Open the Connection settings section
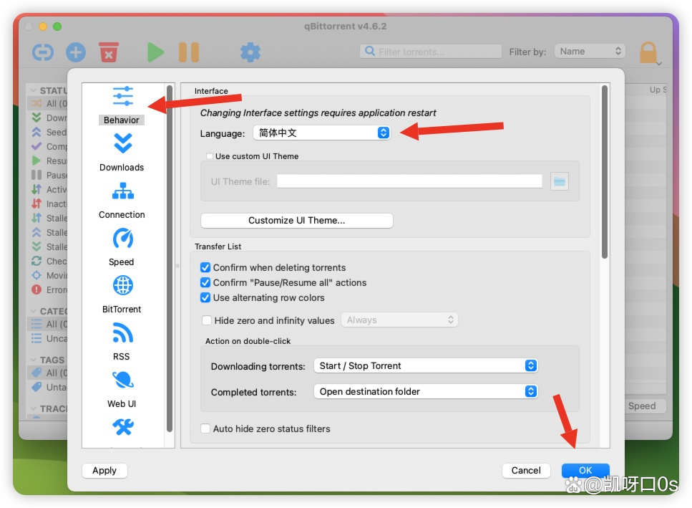The image size is (692, 508). 122,200
